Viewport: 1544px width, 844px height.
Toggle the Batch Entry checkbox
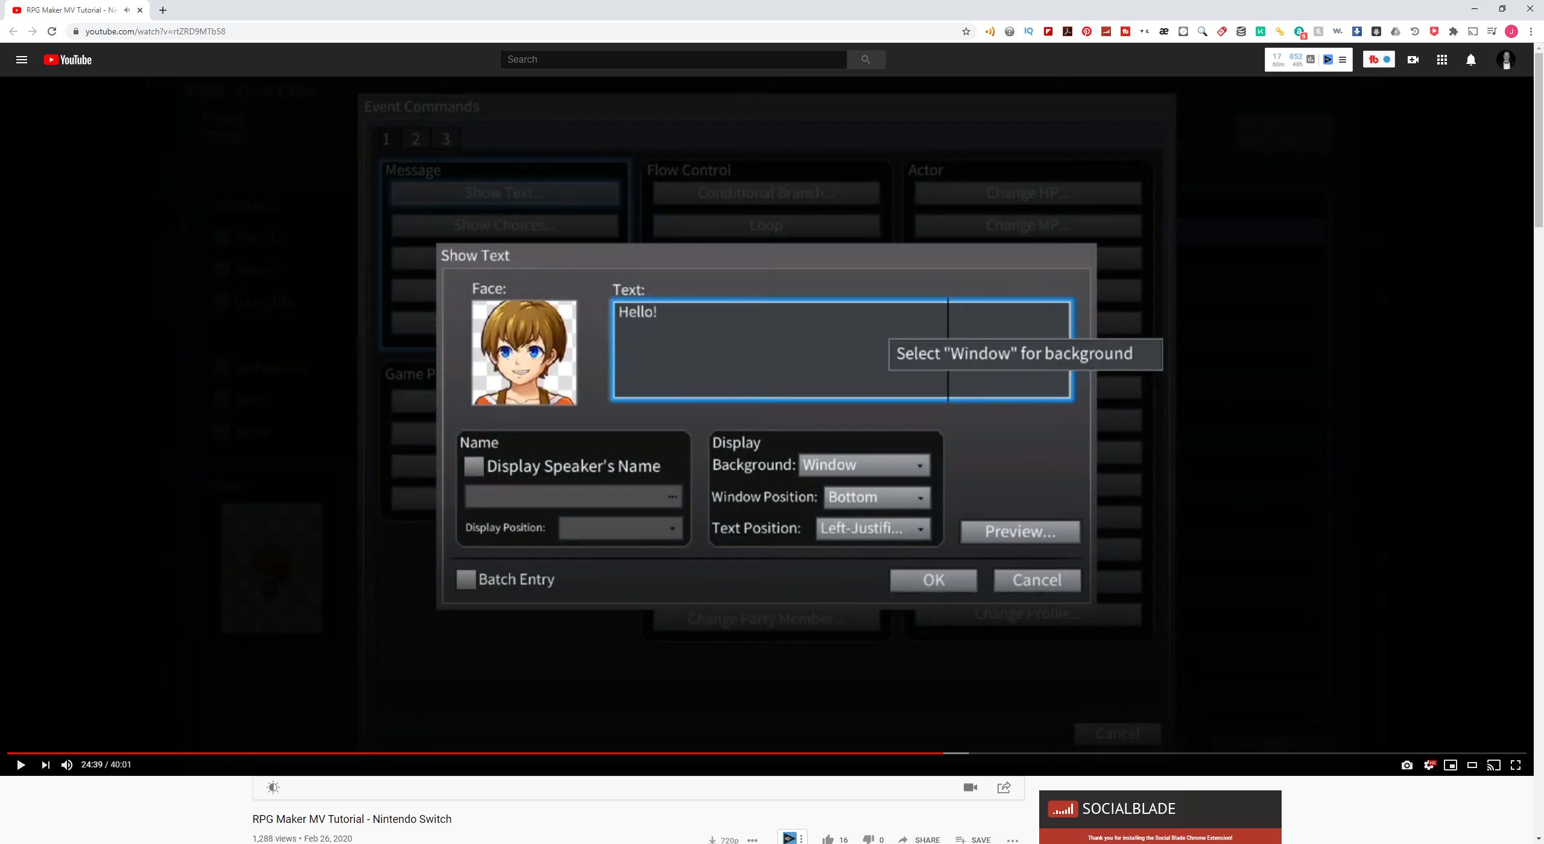pos(466,579)
